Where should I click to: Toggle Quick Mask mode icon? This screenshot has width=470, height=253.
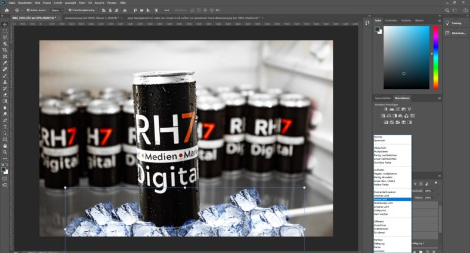click(5, 178)
